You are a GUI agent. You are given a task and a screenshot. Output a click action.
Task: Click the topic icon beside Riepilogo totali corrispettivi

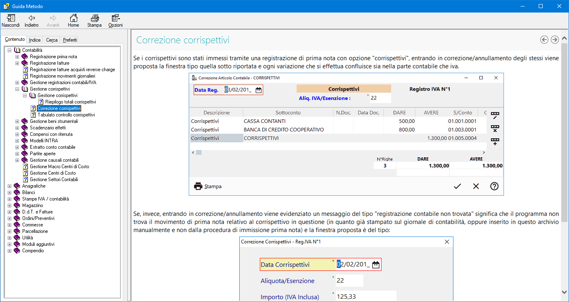pos(41,102)
